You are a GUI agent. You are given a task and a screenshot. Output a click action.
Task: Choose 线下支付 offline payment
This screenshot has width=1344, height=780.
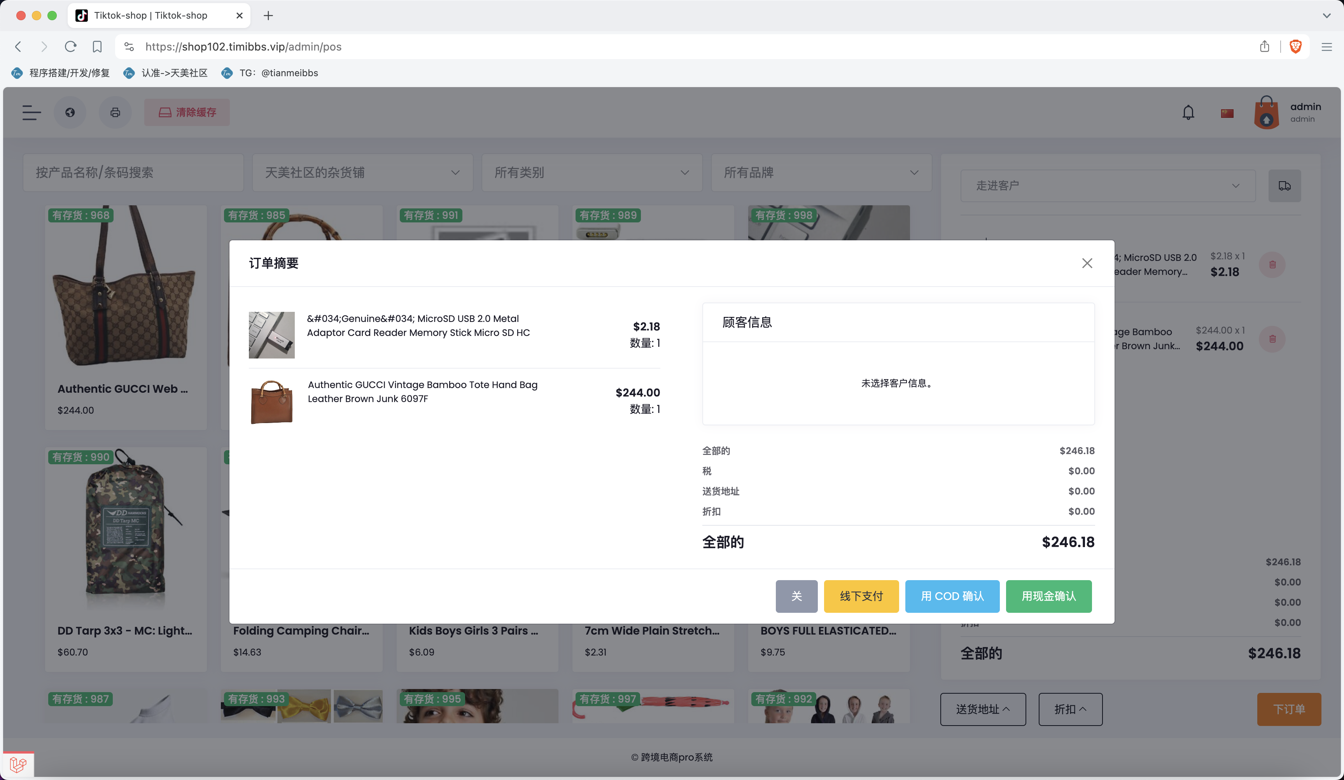(x=861, y=596)
